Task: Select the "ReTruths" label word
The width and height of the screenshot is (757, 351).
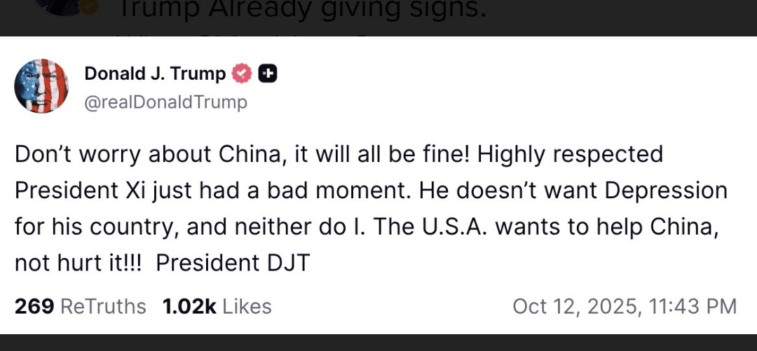Action: pyautogui.click(x=103, y=307)
